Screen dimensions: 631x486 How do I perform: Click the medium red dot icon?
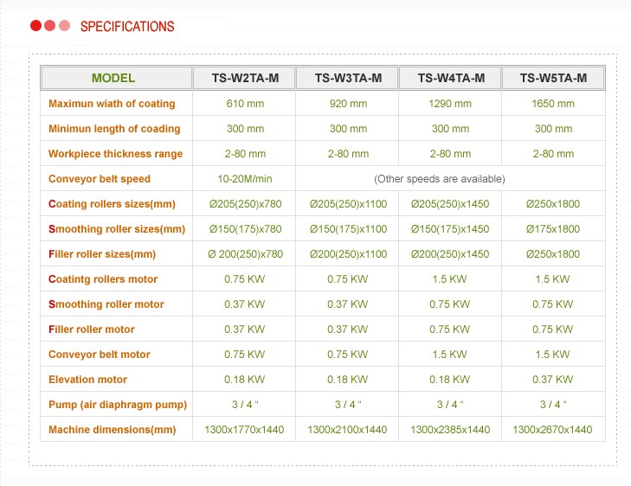coord(50,26)
